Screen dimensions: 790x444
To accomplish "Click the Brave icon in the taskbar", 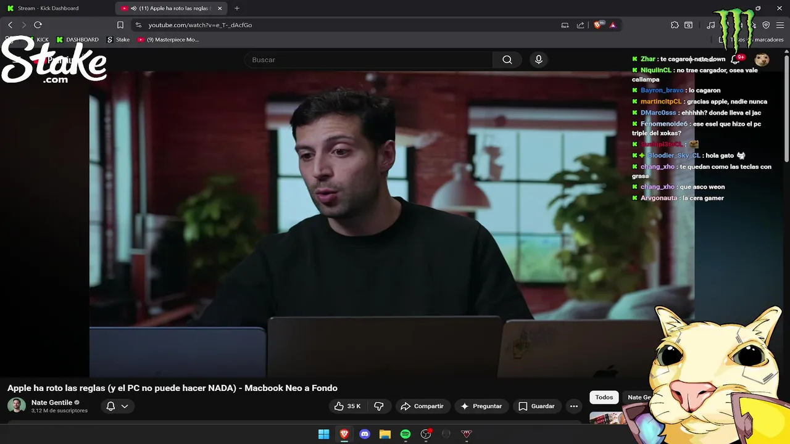I will point(344,434).
